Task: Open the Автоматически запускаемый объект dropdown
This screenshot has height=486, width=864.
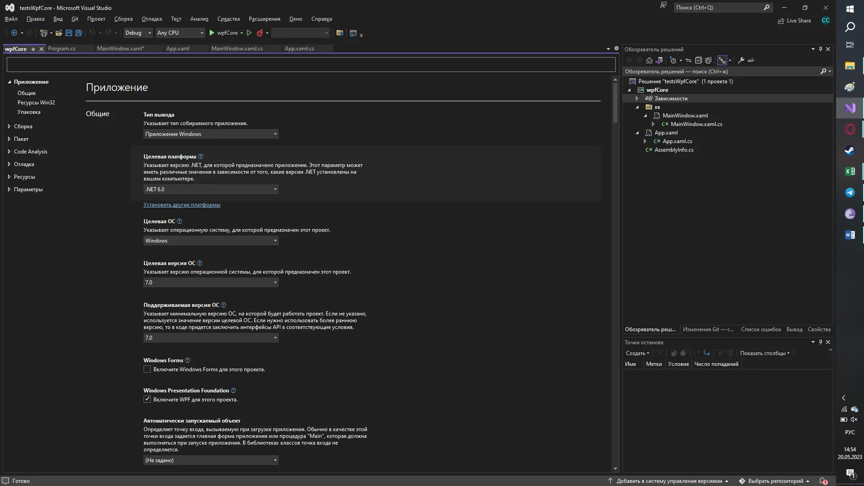Action: [x=211, y=460]
